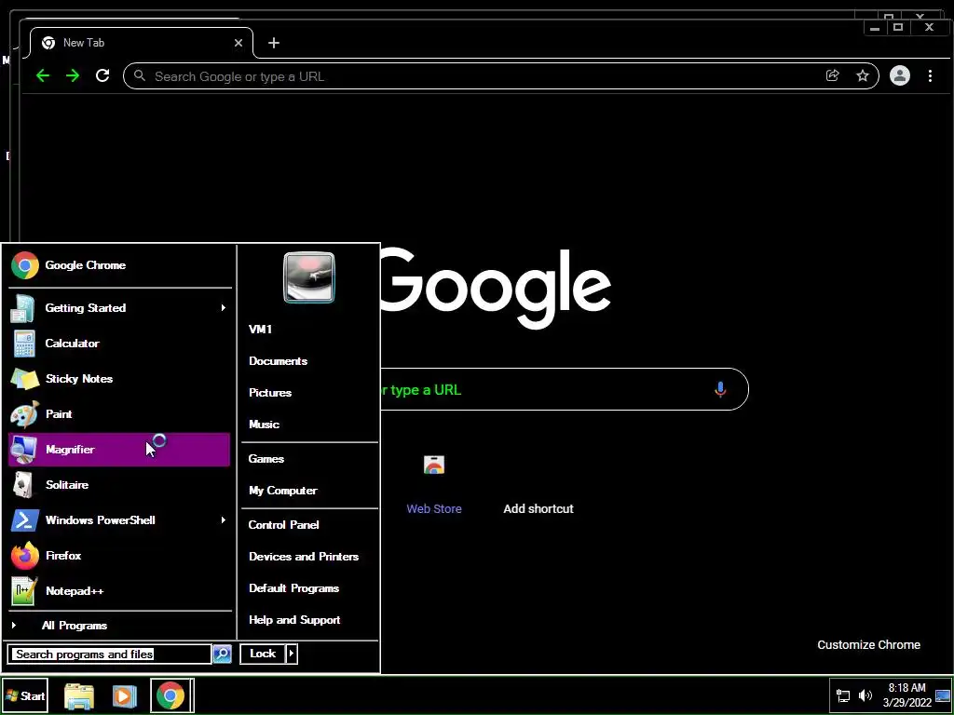This screenshot has width=954, height=715.
Task: Launch Solitaire from Start menu
Action: pyautogui.click(x=119, y=484)
